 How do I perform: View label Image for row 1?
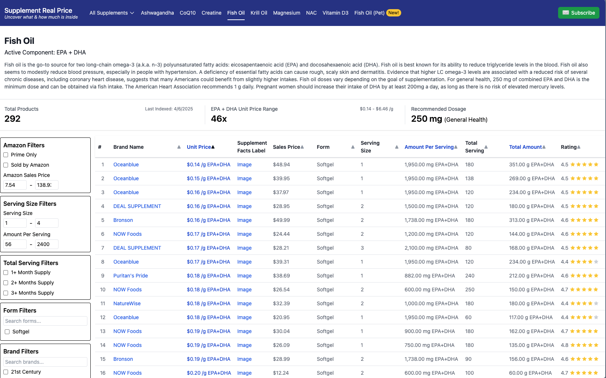tap(244, 165)
